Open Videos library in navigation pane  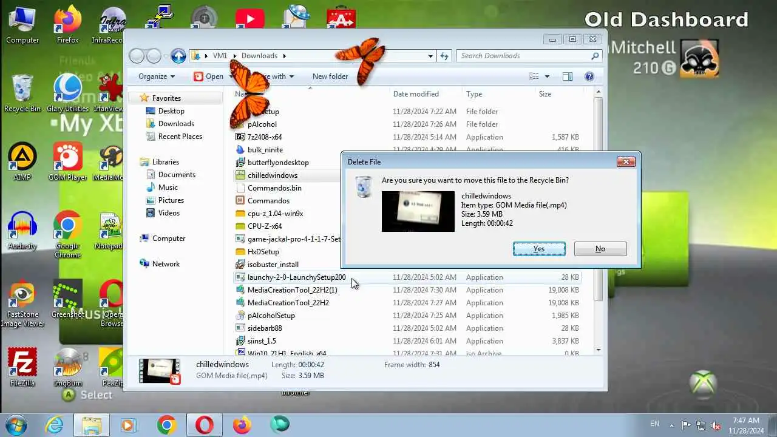point(169,213)
